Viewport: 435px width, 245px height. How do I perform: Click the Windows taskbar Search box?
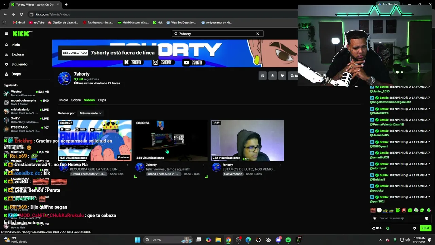tap(167, 240)
